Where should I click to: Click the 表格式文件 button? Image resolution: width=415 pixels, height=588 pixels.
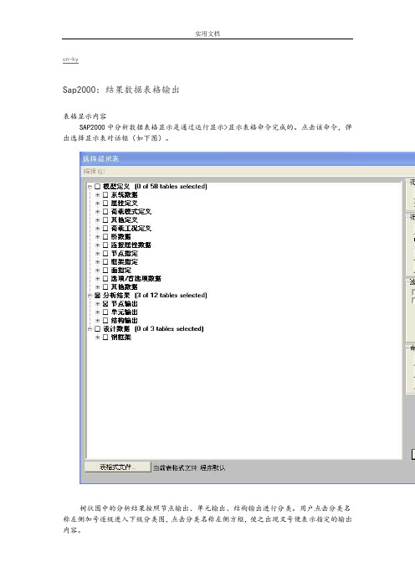point(118,467)
